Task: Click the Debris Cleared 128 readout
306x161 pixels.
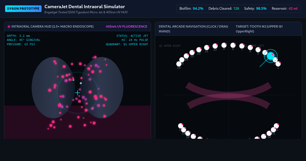Action: pyautogui.click(x=224, y=8)
